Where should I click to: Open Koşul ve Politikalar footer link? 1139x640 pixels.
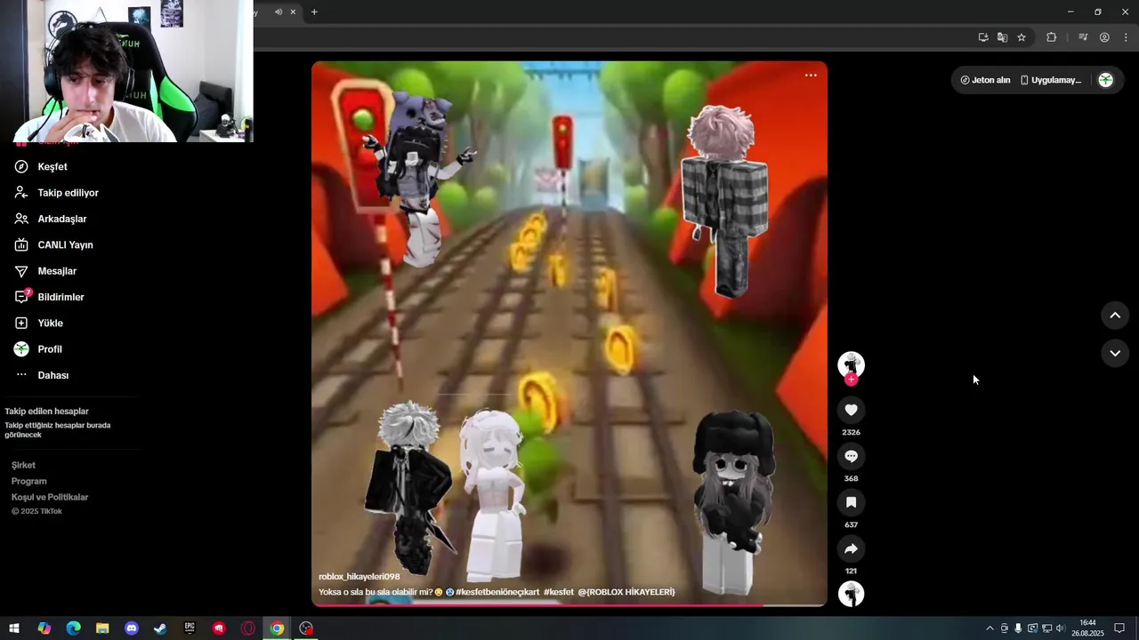point(50,497)
